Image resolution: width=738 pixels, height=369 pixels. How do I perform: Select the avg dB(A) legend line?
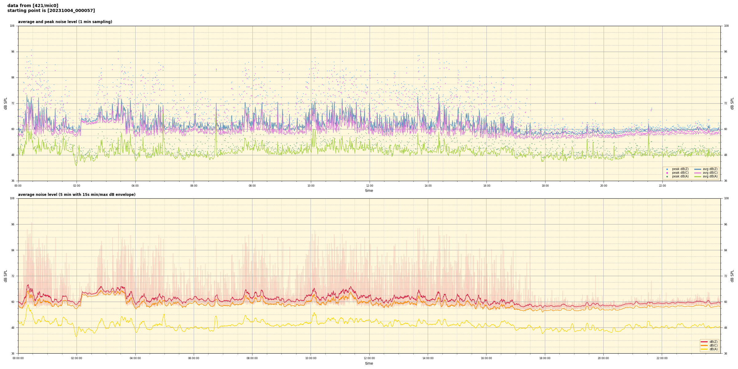click(698, 177)
